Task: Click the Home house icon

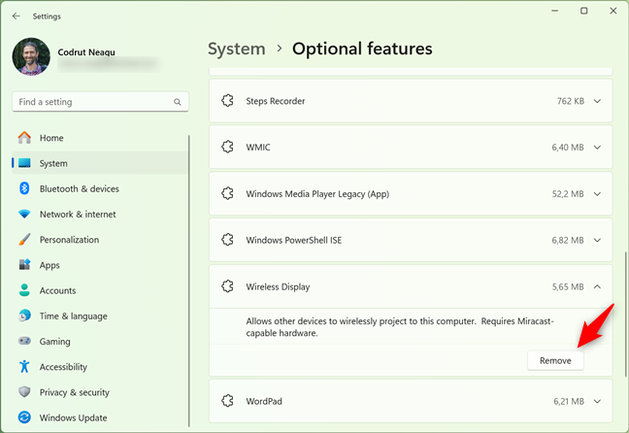Action: (x=24, y=138)
